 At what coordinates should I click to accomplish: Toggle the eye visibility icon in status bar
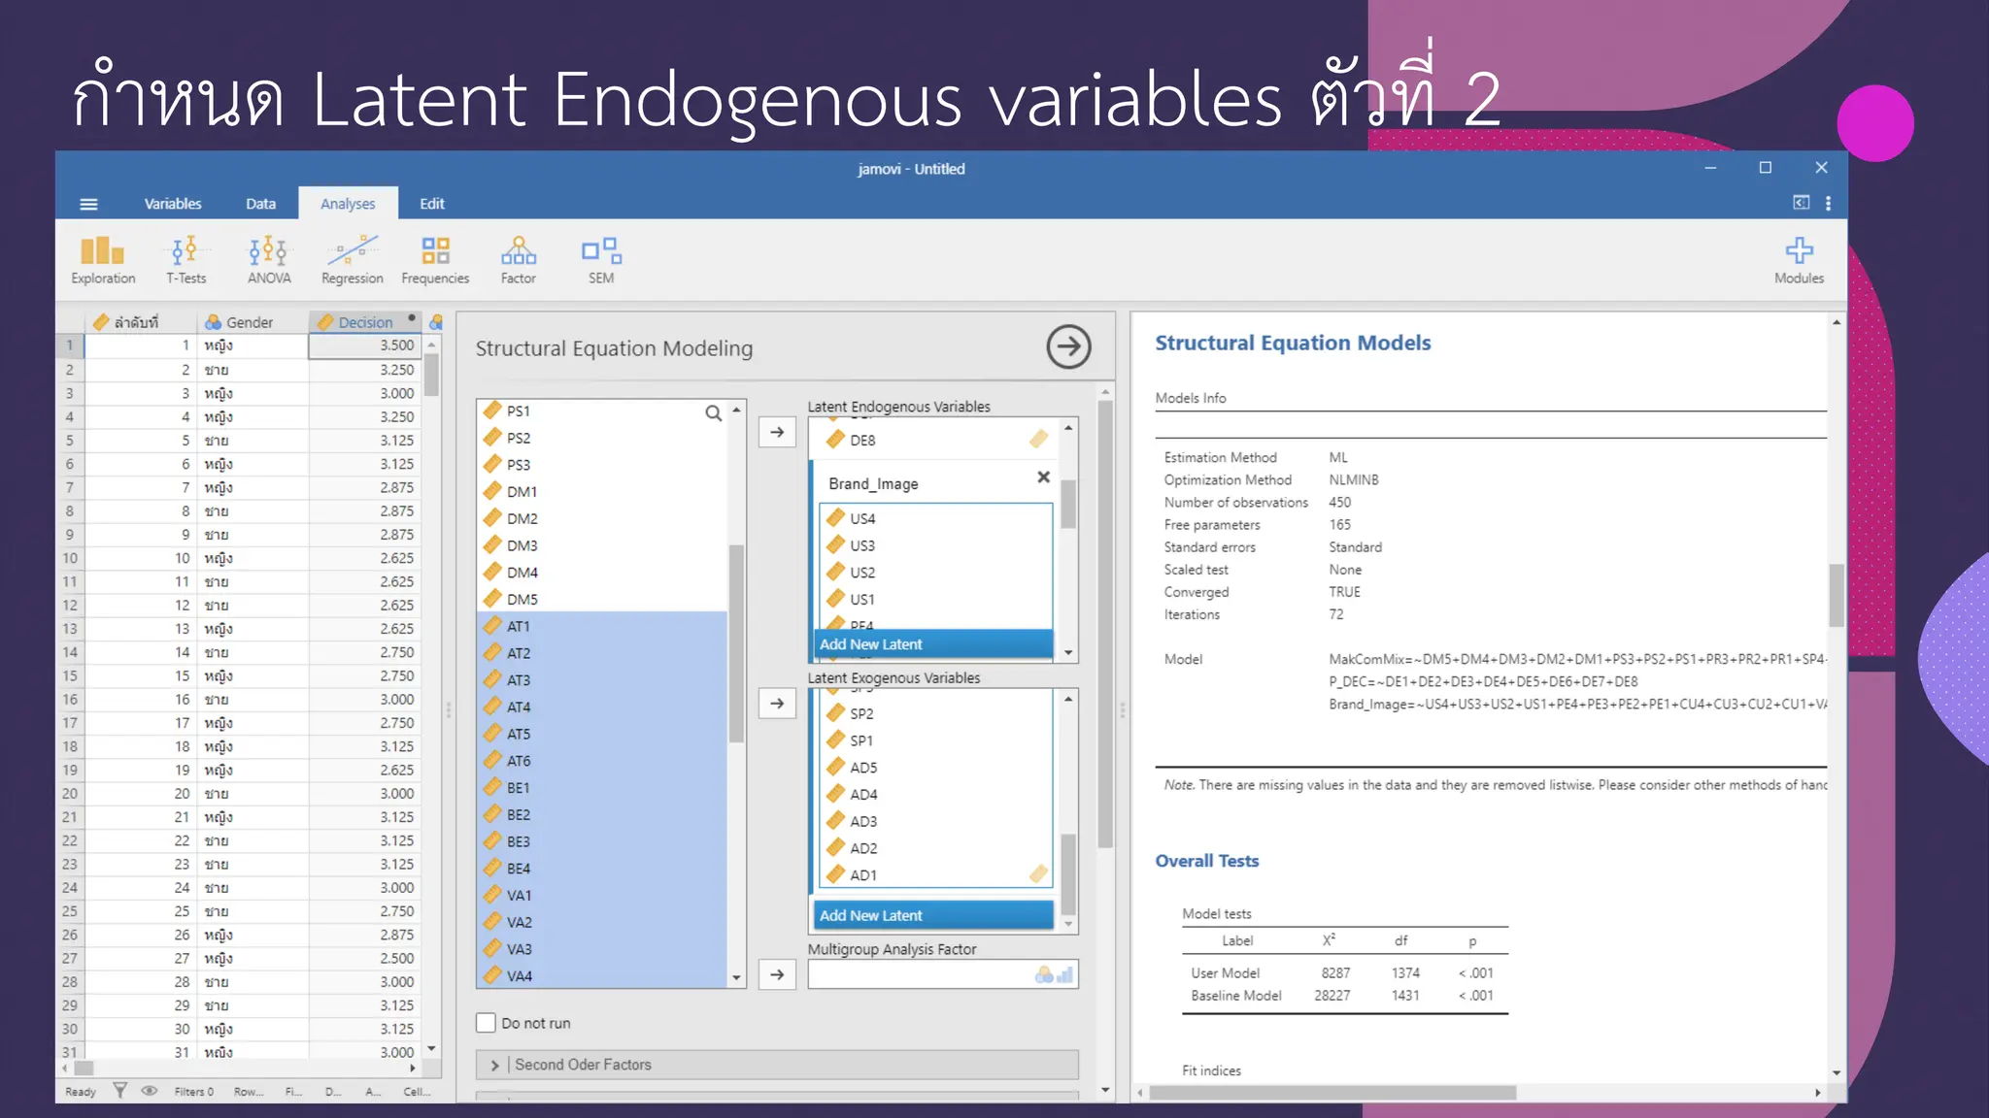[150, 1091]
